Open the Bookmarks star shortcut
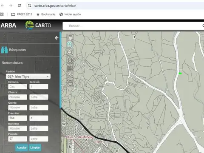This screenshot has height=153, width=204. point(46,14)
